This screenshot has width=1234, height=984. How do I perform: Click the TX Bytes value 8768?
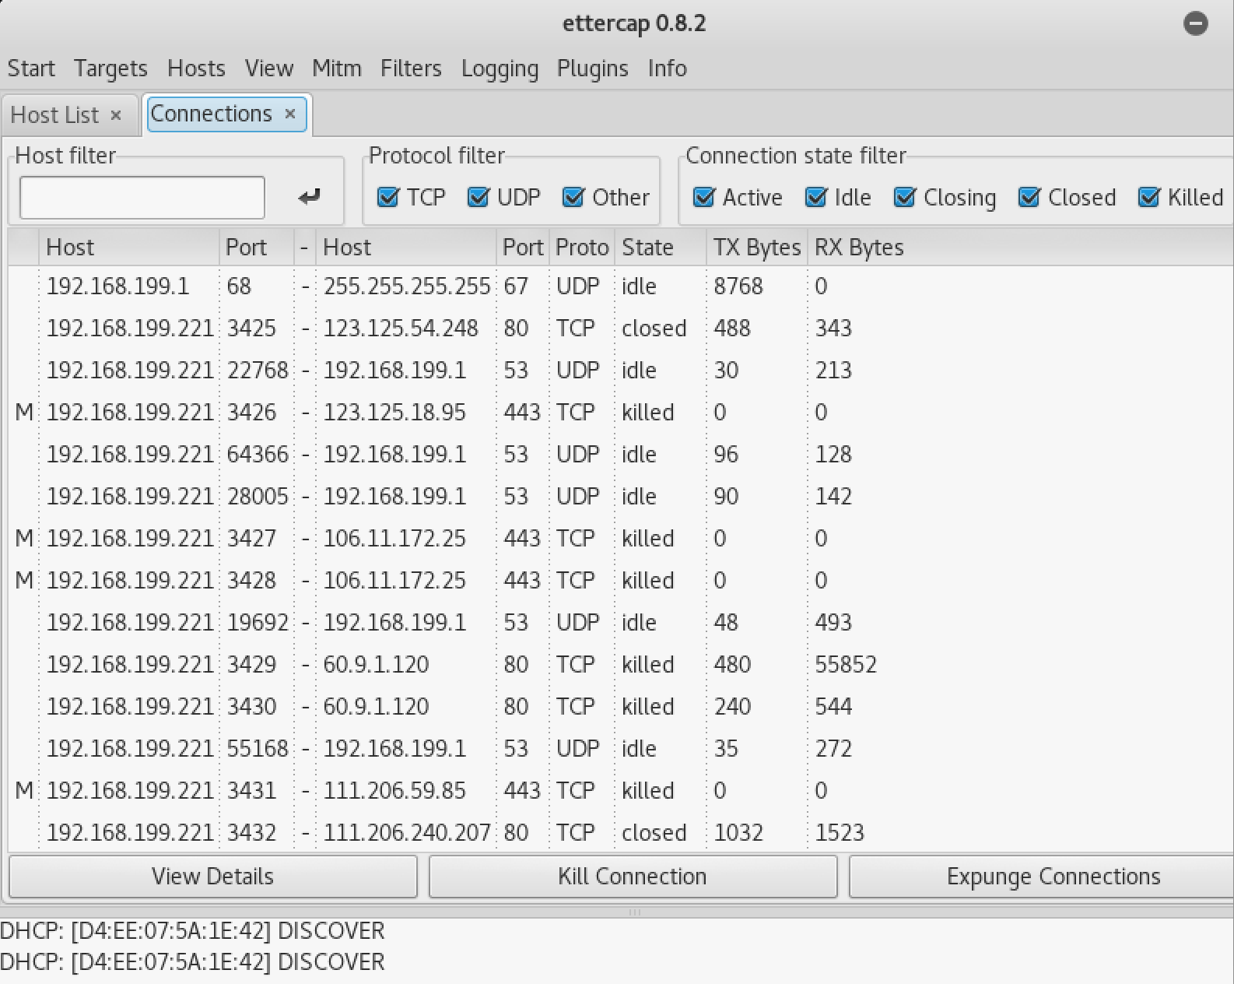[738, 286]
